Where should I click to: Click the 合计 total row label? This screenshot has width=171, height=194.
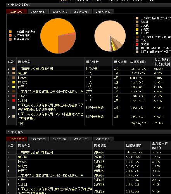coord(21,123)
